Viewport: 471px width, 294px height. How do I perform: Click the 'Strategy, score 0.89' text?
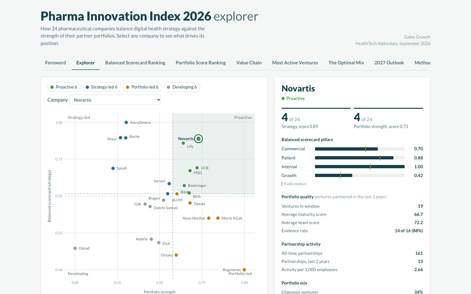[x=300, y=126]
